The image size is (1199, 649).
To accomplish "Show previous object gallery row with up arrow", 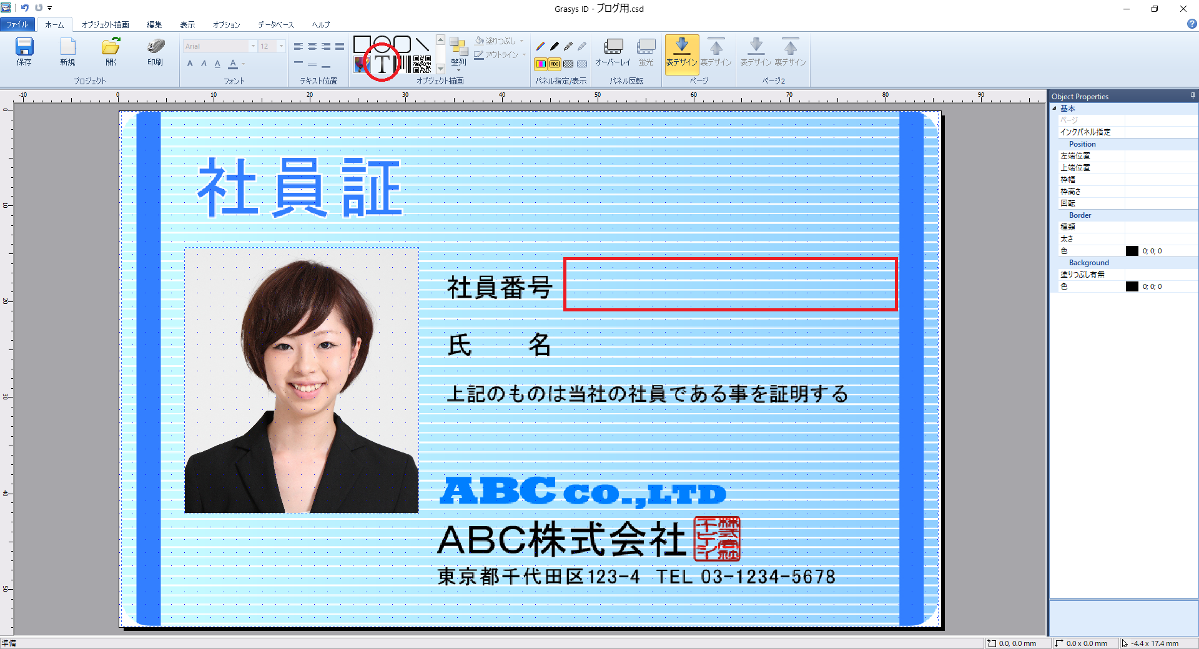I will (x=440, y=40).
